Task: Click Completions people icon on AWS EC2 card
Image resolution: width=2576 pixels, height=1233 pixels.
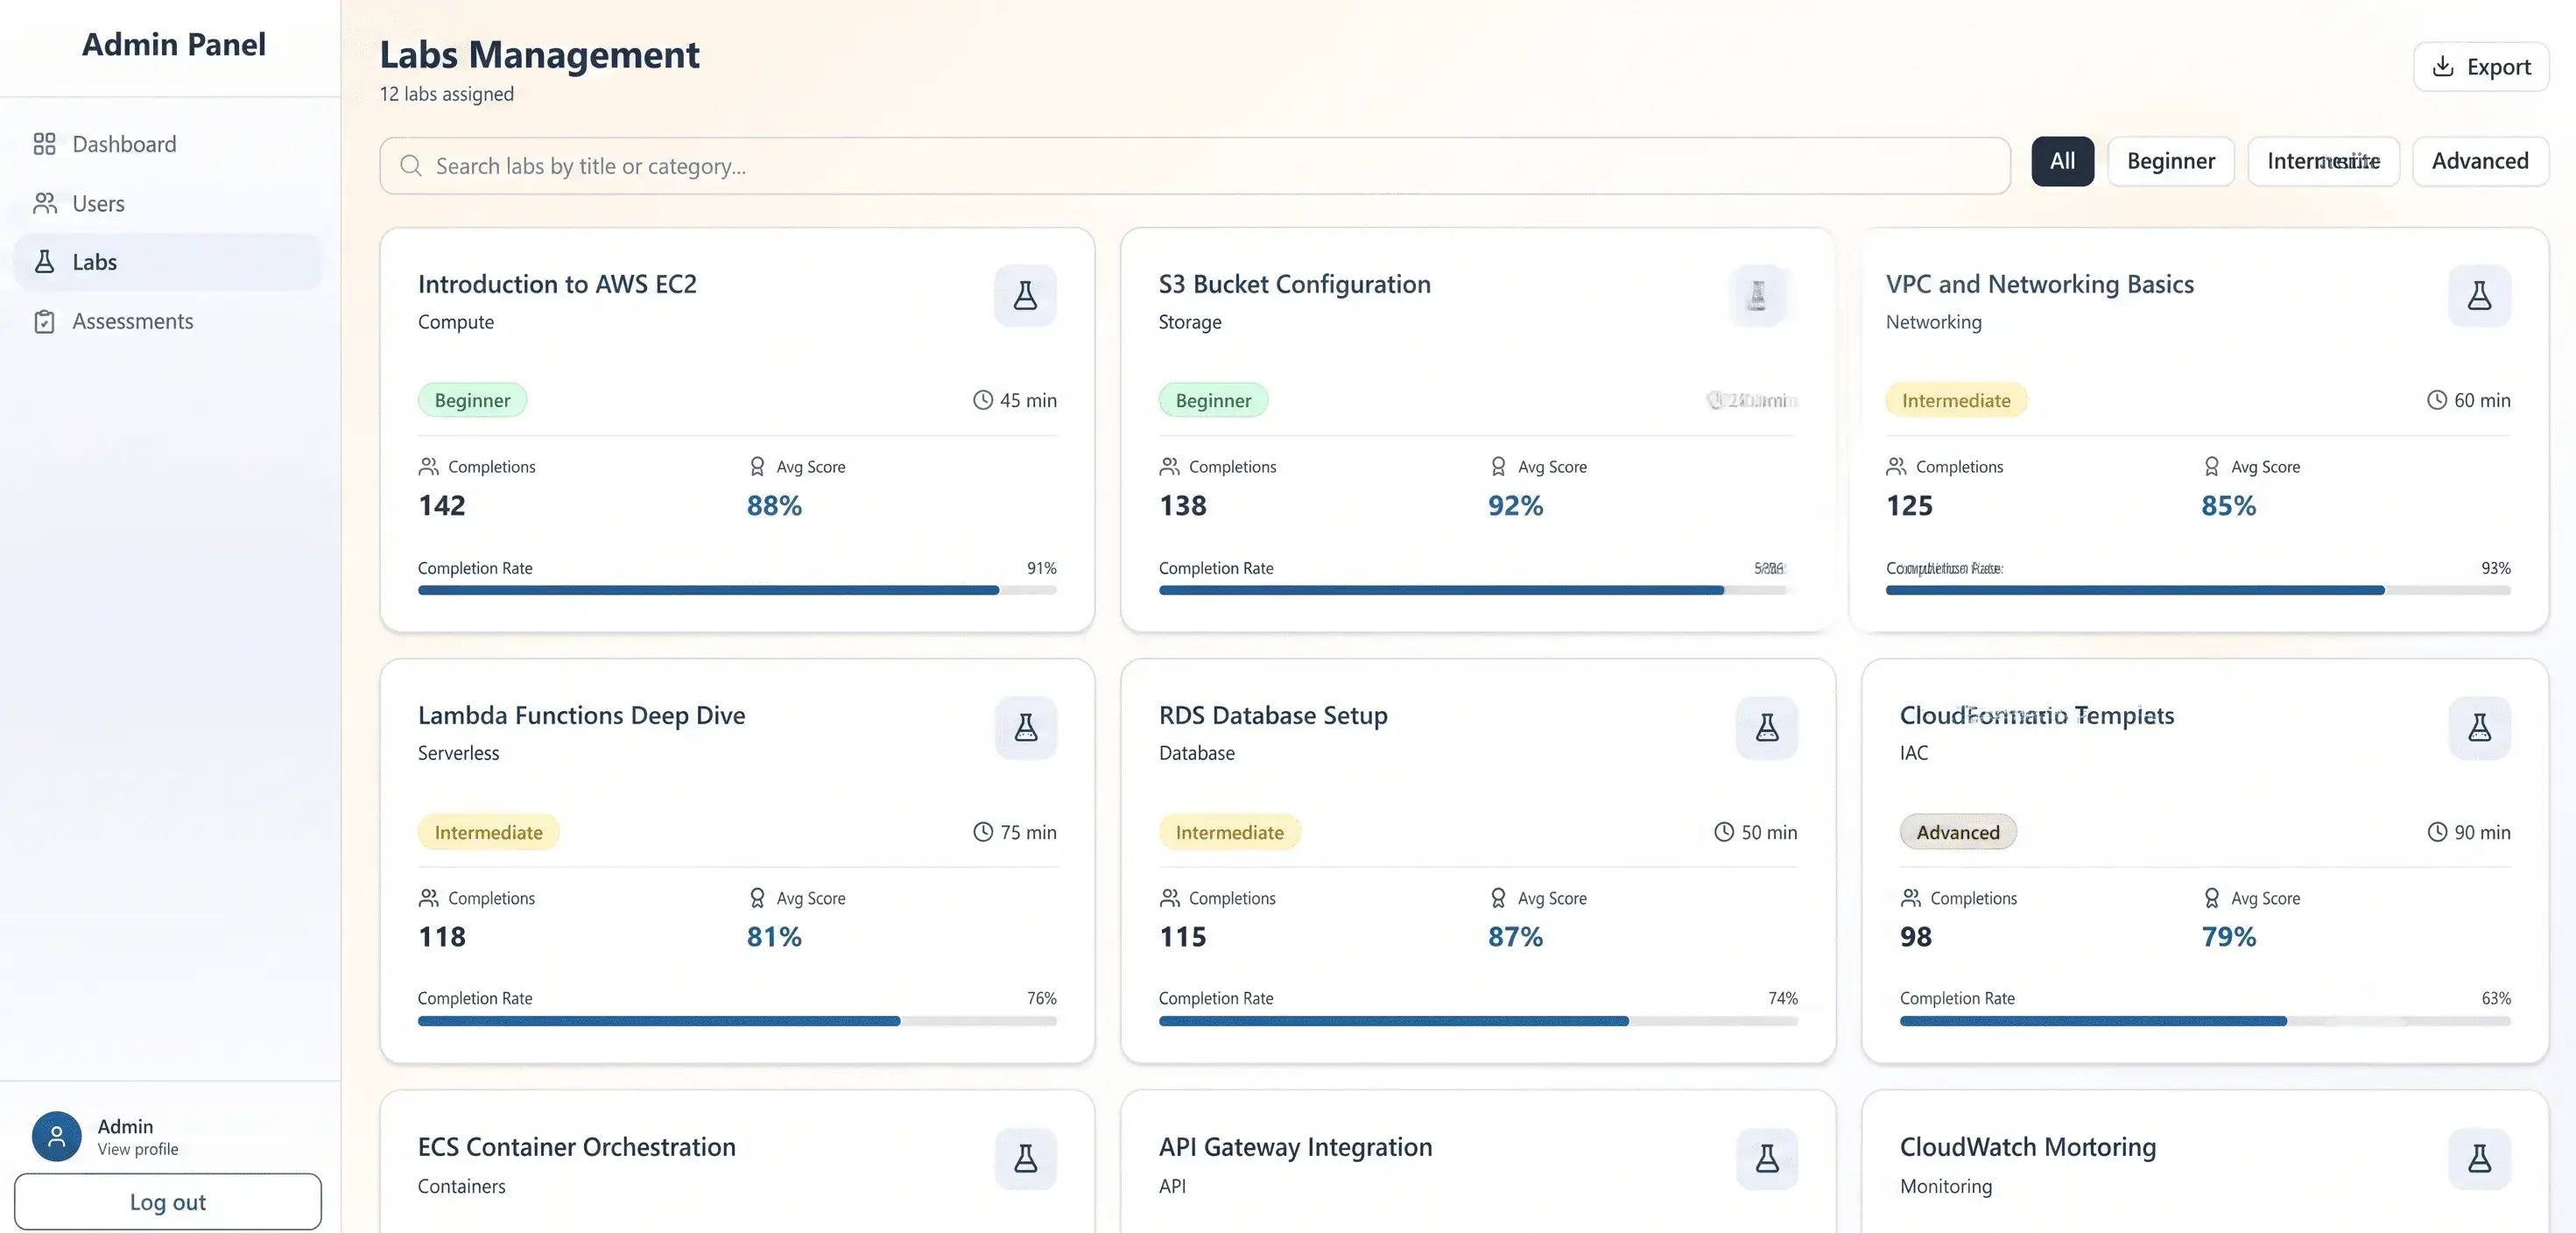Action: pos(429,467)
